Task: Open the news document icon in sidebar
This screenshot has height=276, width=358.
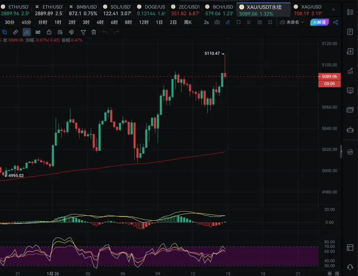Action: click(350, 32)
